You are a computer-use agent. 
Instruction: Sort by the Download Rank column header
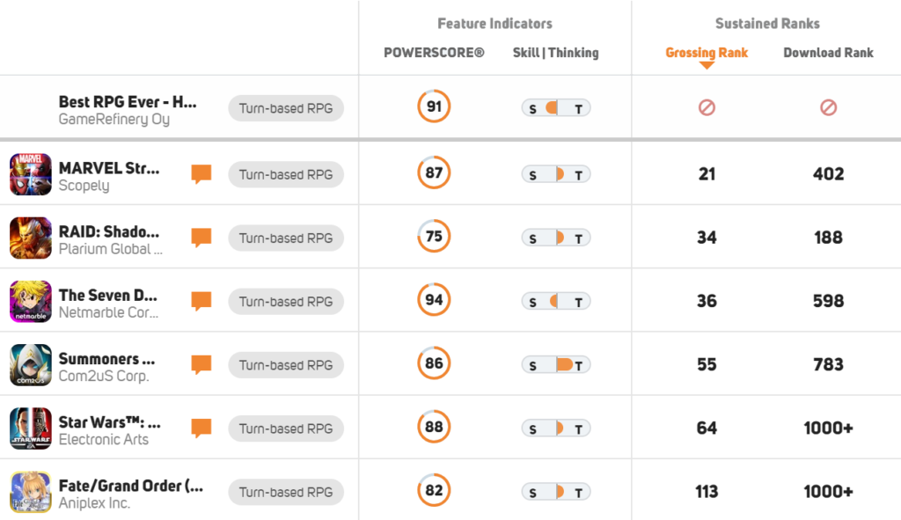(x=828, y=53)
